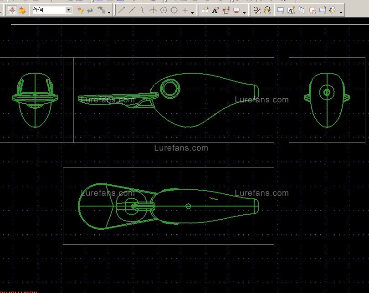
Task: Click the selection filter funnel icon
Action: point(80,10)
